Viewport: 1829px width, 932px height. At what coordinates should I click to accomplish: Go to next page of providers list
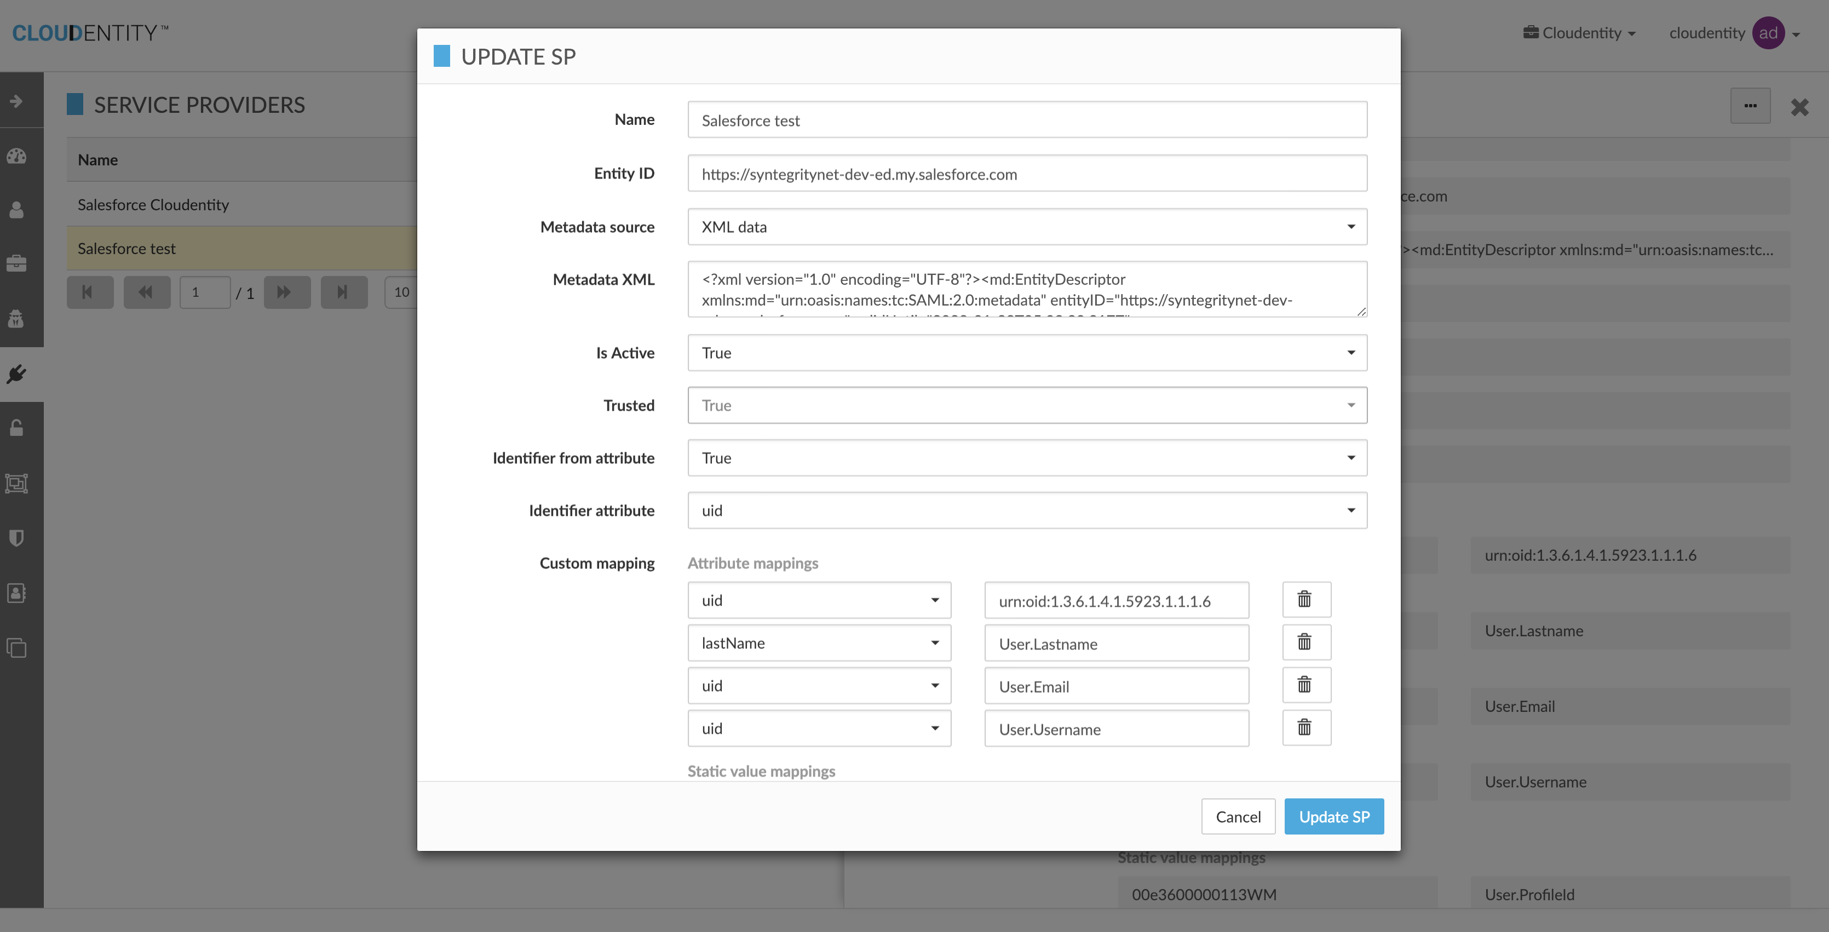[287, 292]
